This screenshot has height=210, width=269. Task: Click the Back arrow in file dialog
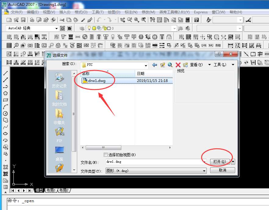tap(155, 65)
